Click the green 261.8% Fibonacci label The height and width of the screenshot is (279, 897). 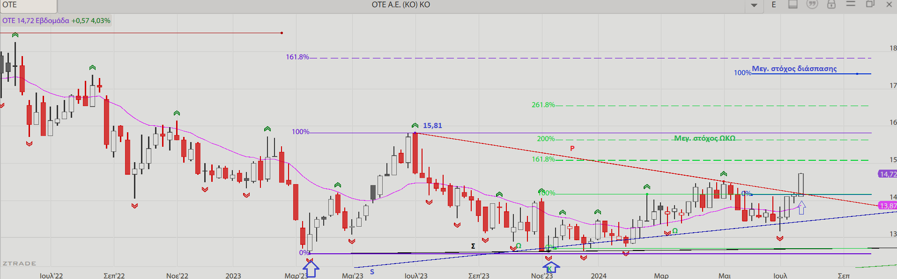pyautogui.click(x=543, y=105)
